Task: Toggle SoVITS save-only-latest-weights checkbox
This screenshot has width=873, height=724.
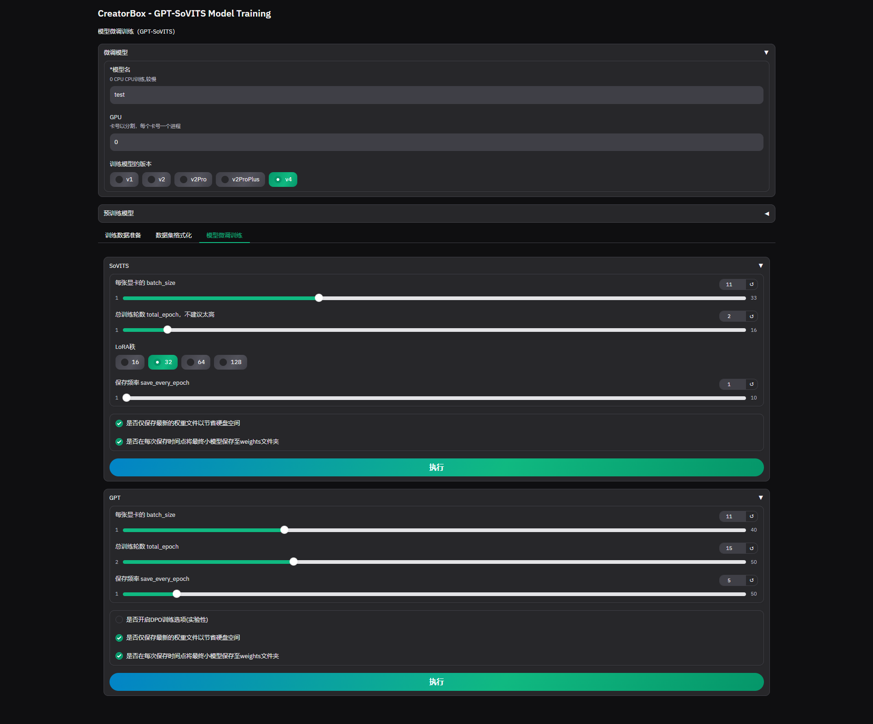Action: click(119, 423)
